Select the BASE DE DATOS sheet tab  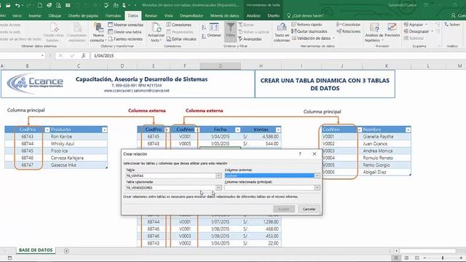coord(36,250)
